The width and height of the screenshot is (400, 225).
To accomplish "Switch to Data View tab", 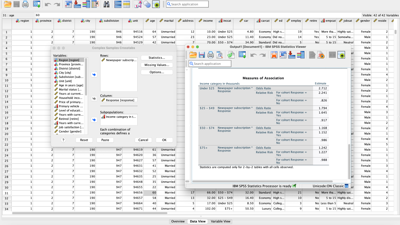I will (198, 221).
